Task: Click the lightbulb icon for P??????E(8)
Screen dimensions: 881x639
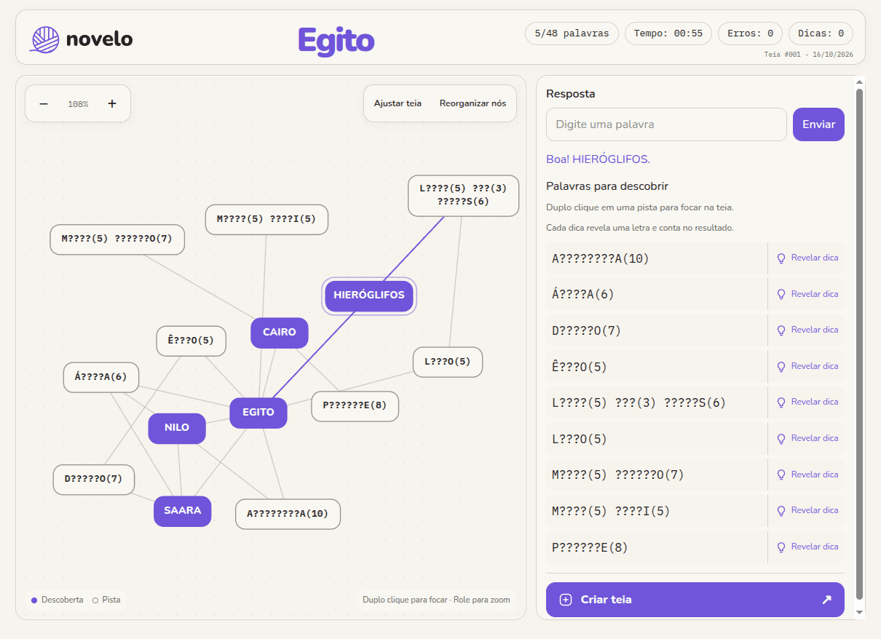Action: pyautogui.click(x=781, y=547)
